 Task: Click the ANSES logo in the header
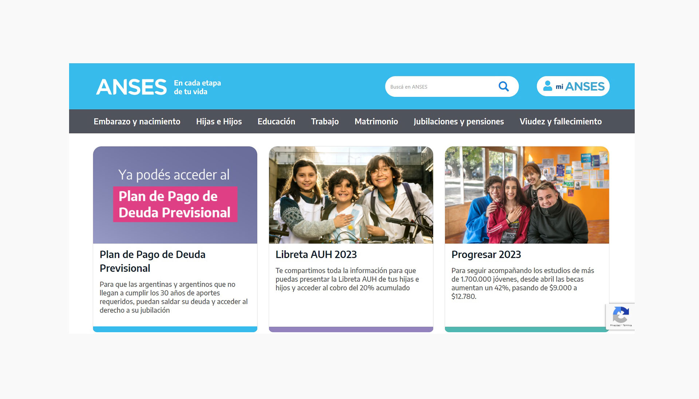tap(131, 87)
